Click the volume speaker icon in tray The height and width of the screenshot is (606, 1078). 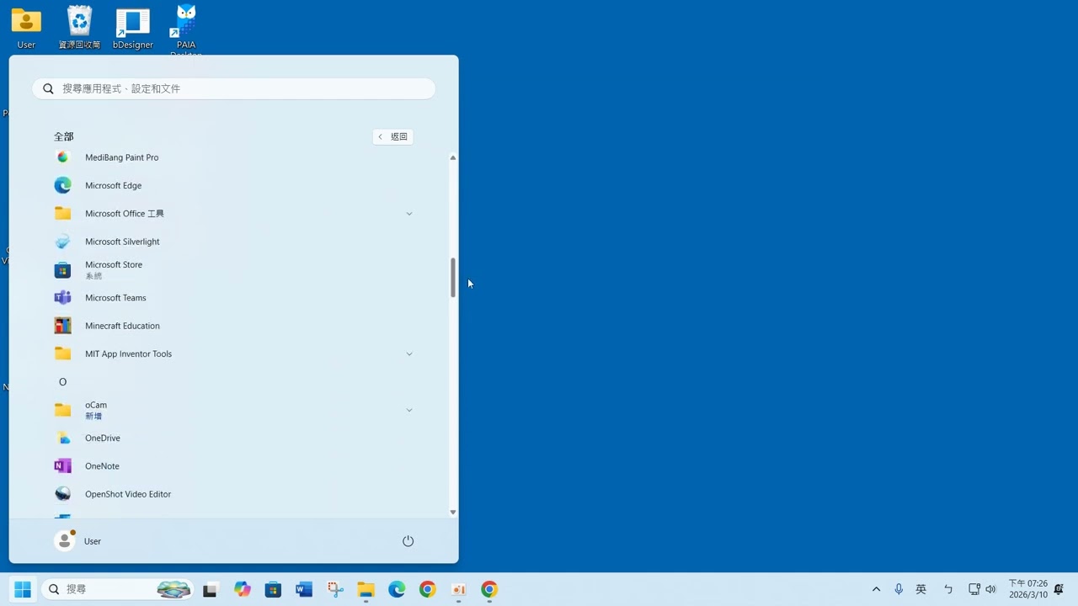coord(990,589)
